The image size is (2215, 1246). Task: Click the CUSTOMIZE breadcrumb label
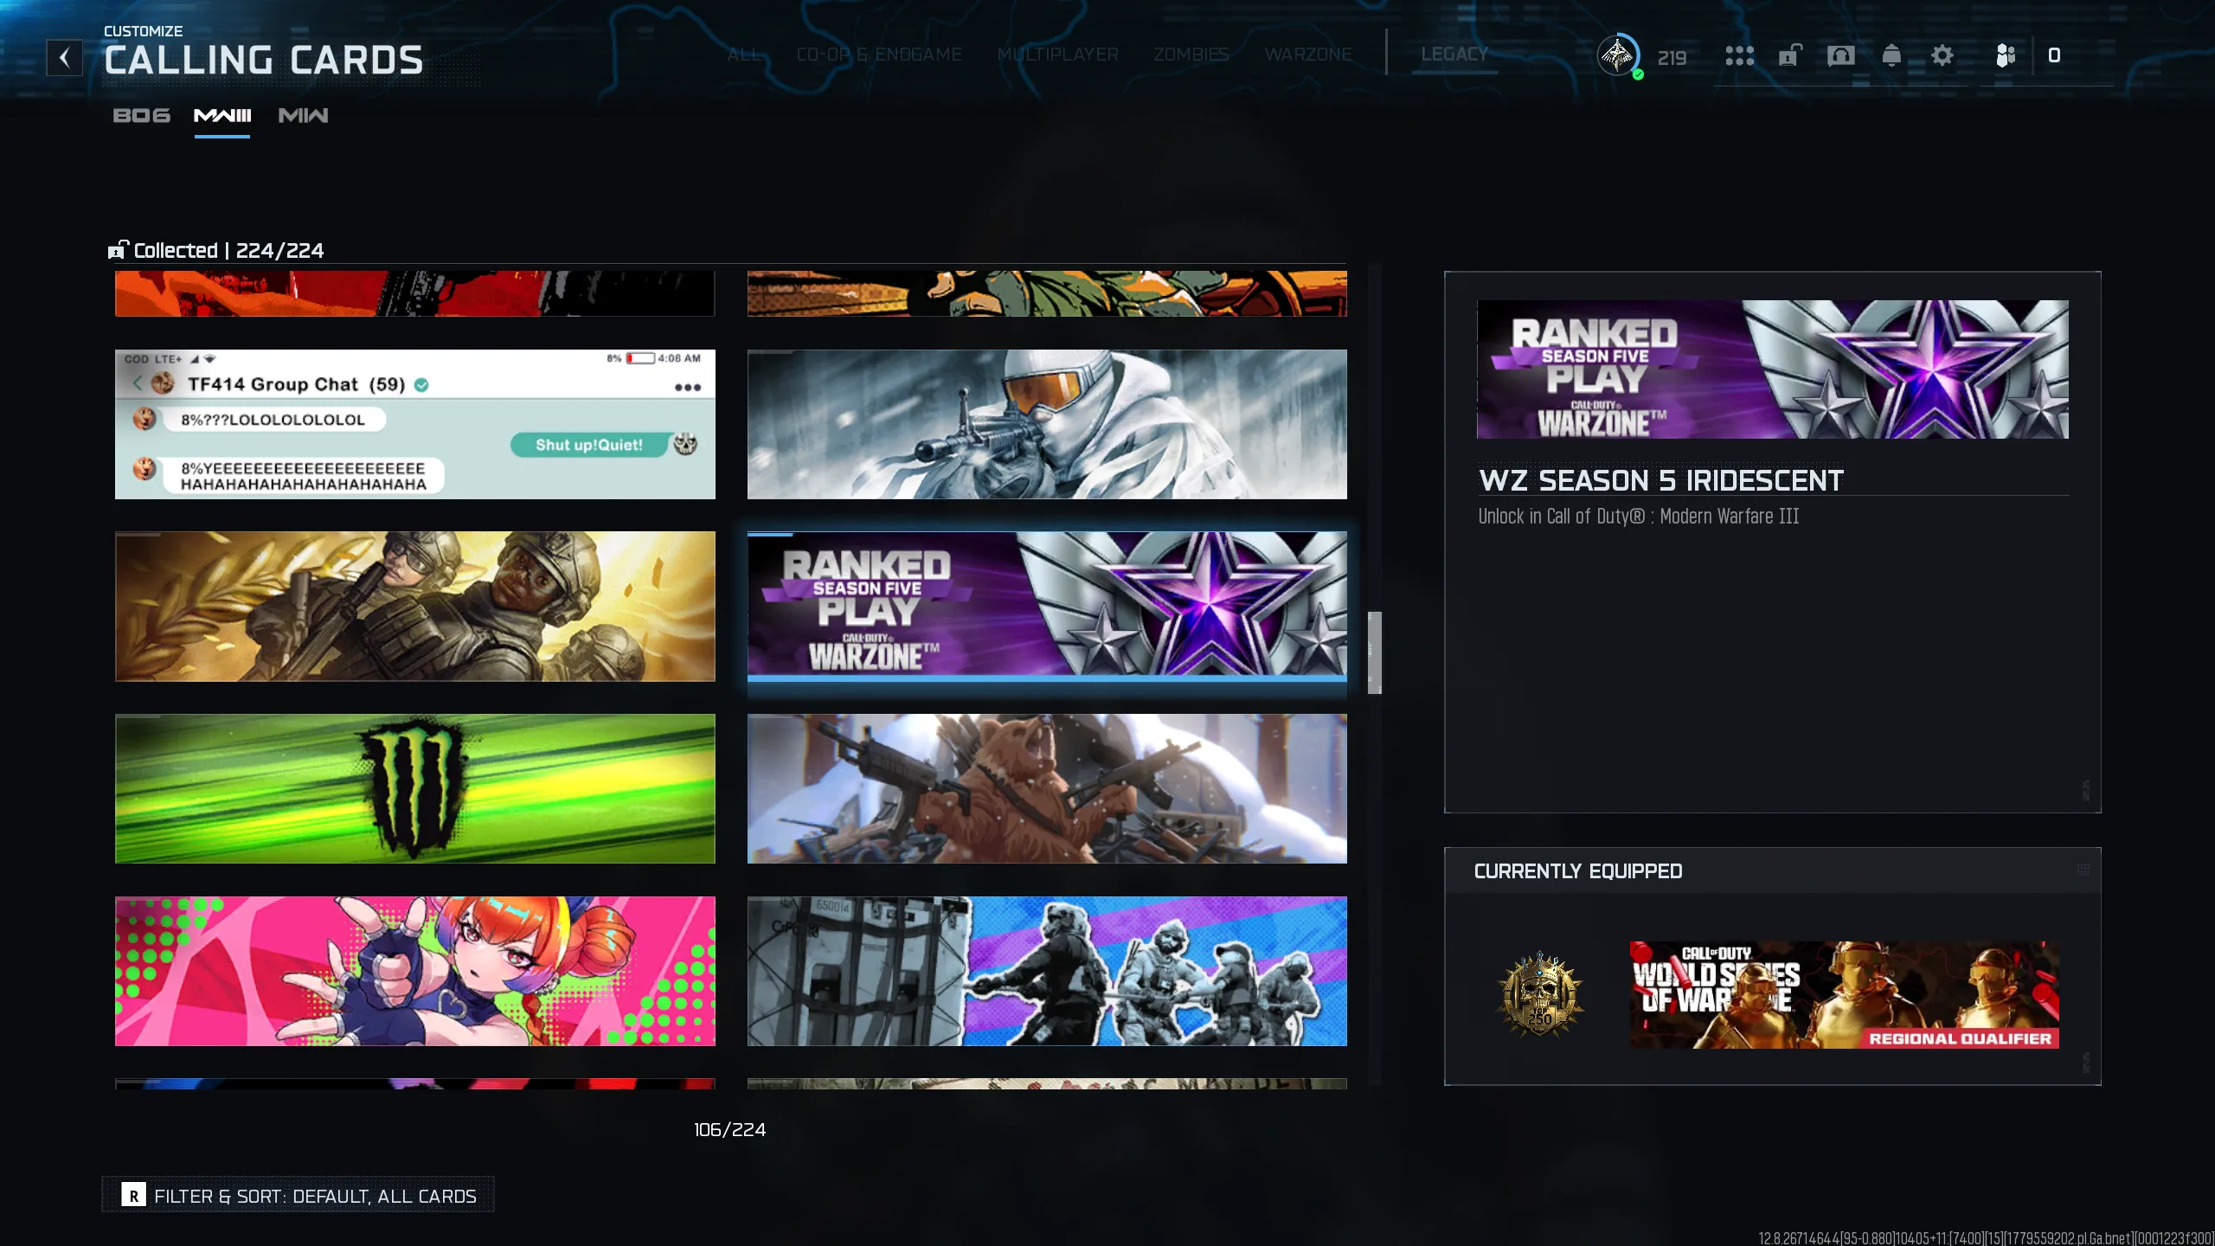pos(144,31)
